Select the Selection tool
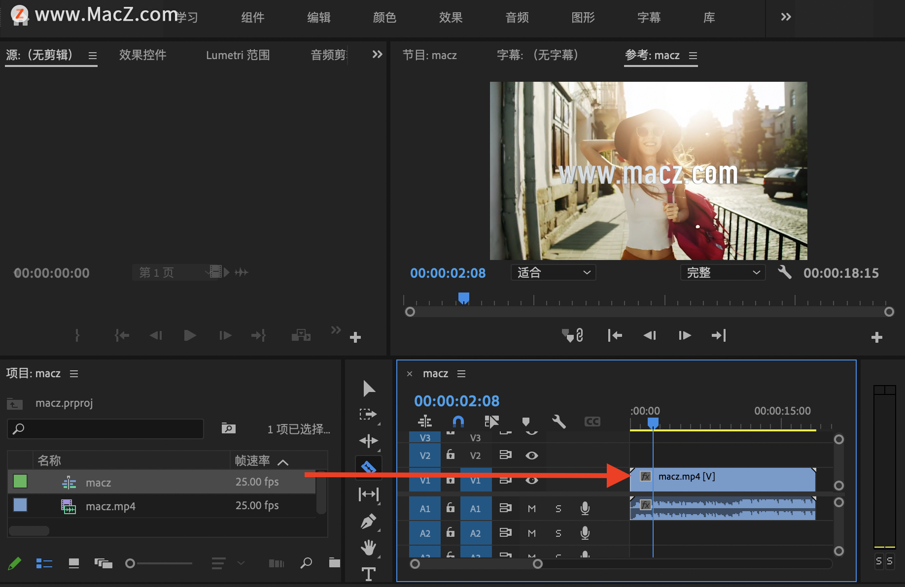Screen dimensions: 905x587 [368, 389]
